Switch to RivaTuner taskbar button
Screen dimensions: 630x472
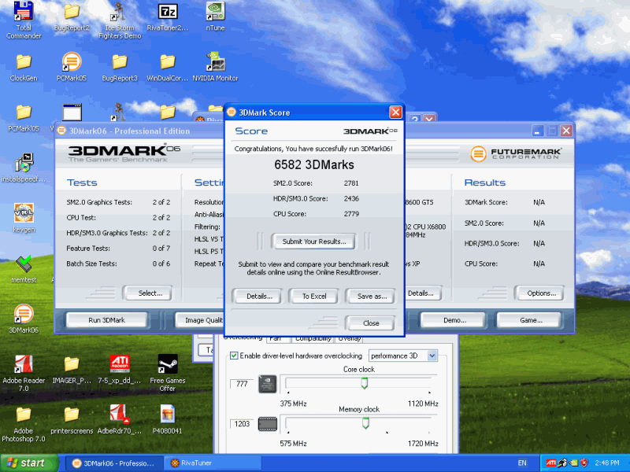point(212,463)
